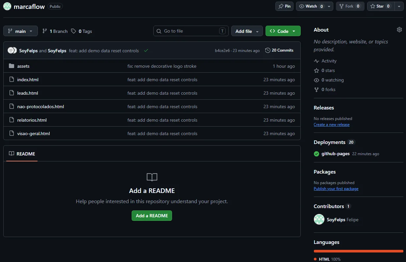Image resolution: width=406 pixels, height=262 pixels.
Task: Click the T keyboard shortcut badge
Action: (222, 31)
